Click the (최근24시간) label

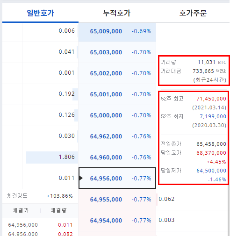pos(209,80)
